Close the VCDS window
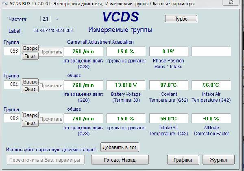The height and width of the screenshot is (171, 244). tap(231, 2)
